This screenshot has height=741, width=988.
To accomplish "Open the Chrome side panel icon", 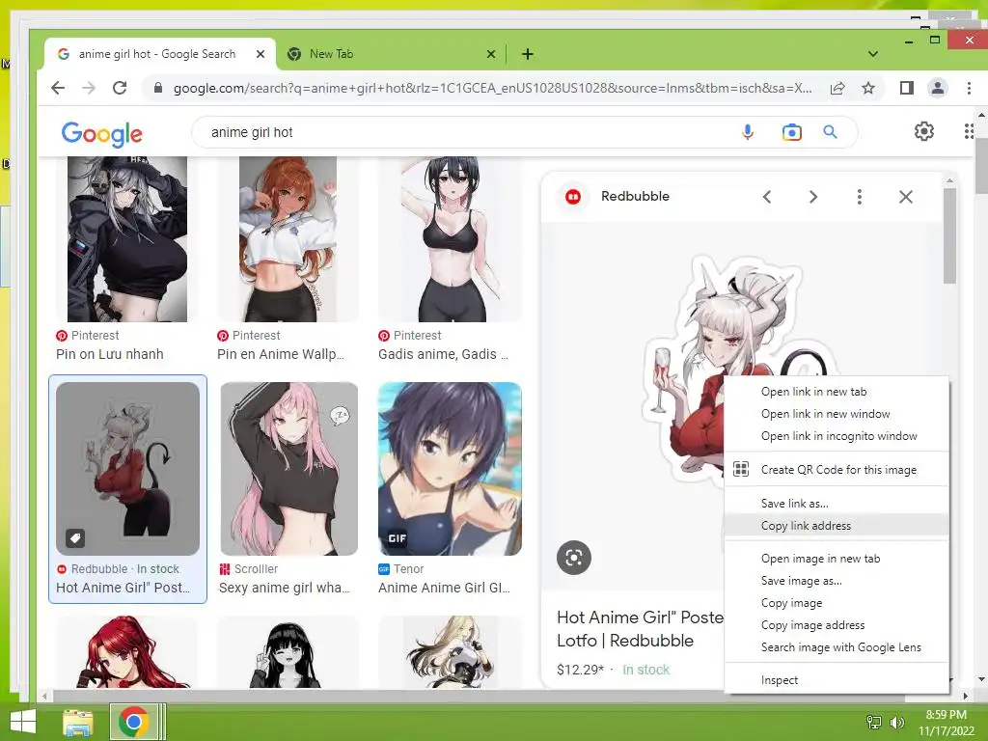I will pyautogui.click(x=907, y=88).
